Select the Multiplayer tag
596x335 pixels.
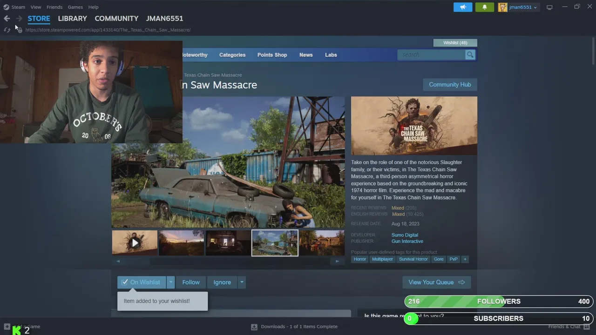coord(382,259)
